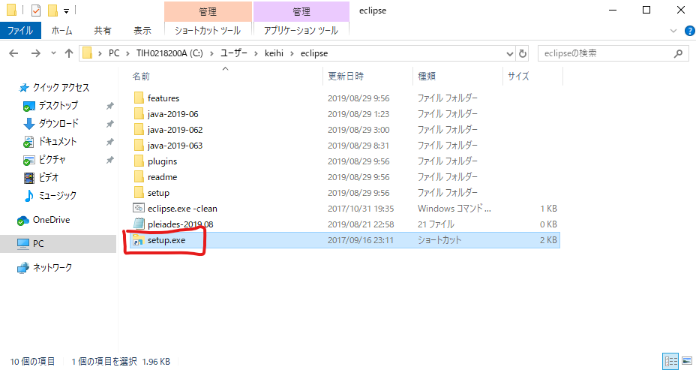Select the java-2019-063 folder name
Viewport: 696px width, 370px height.
(x=175, y=146)
